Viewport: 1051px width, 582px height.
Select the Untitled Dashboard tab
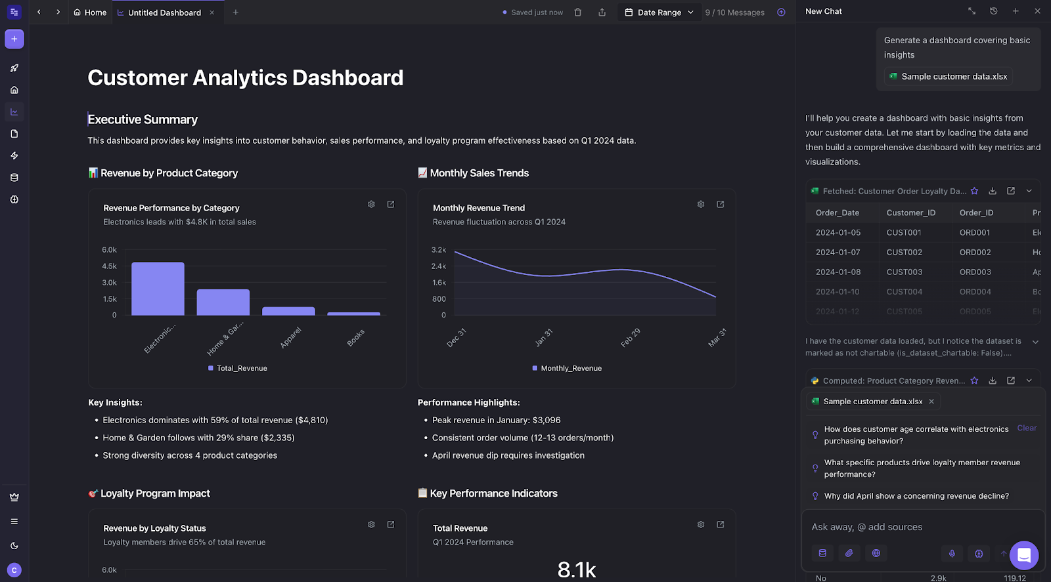point(164,12)
